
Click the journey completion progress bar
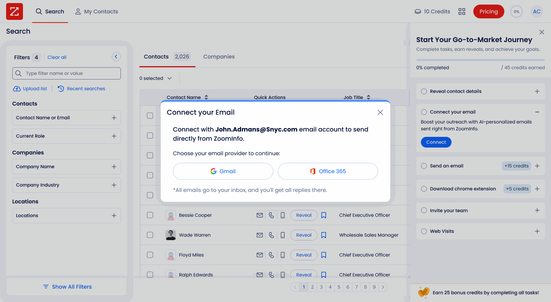point(481,60)
